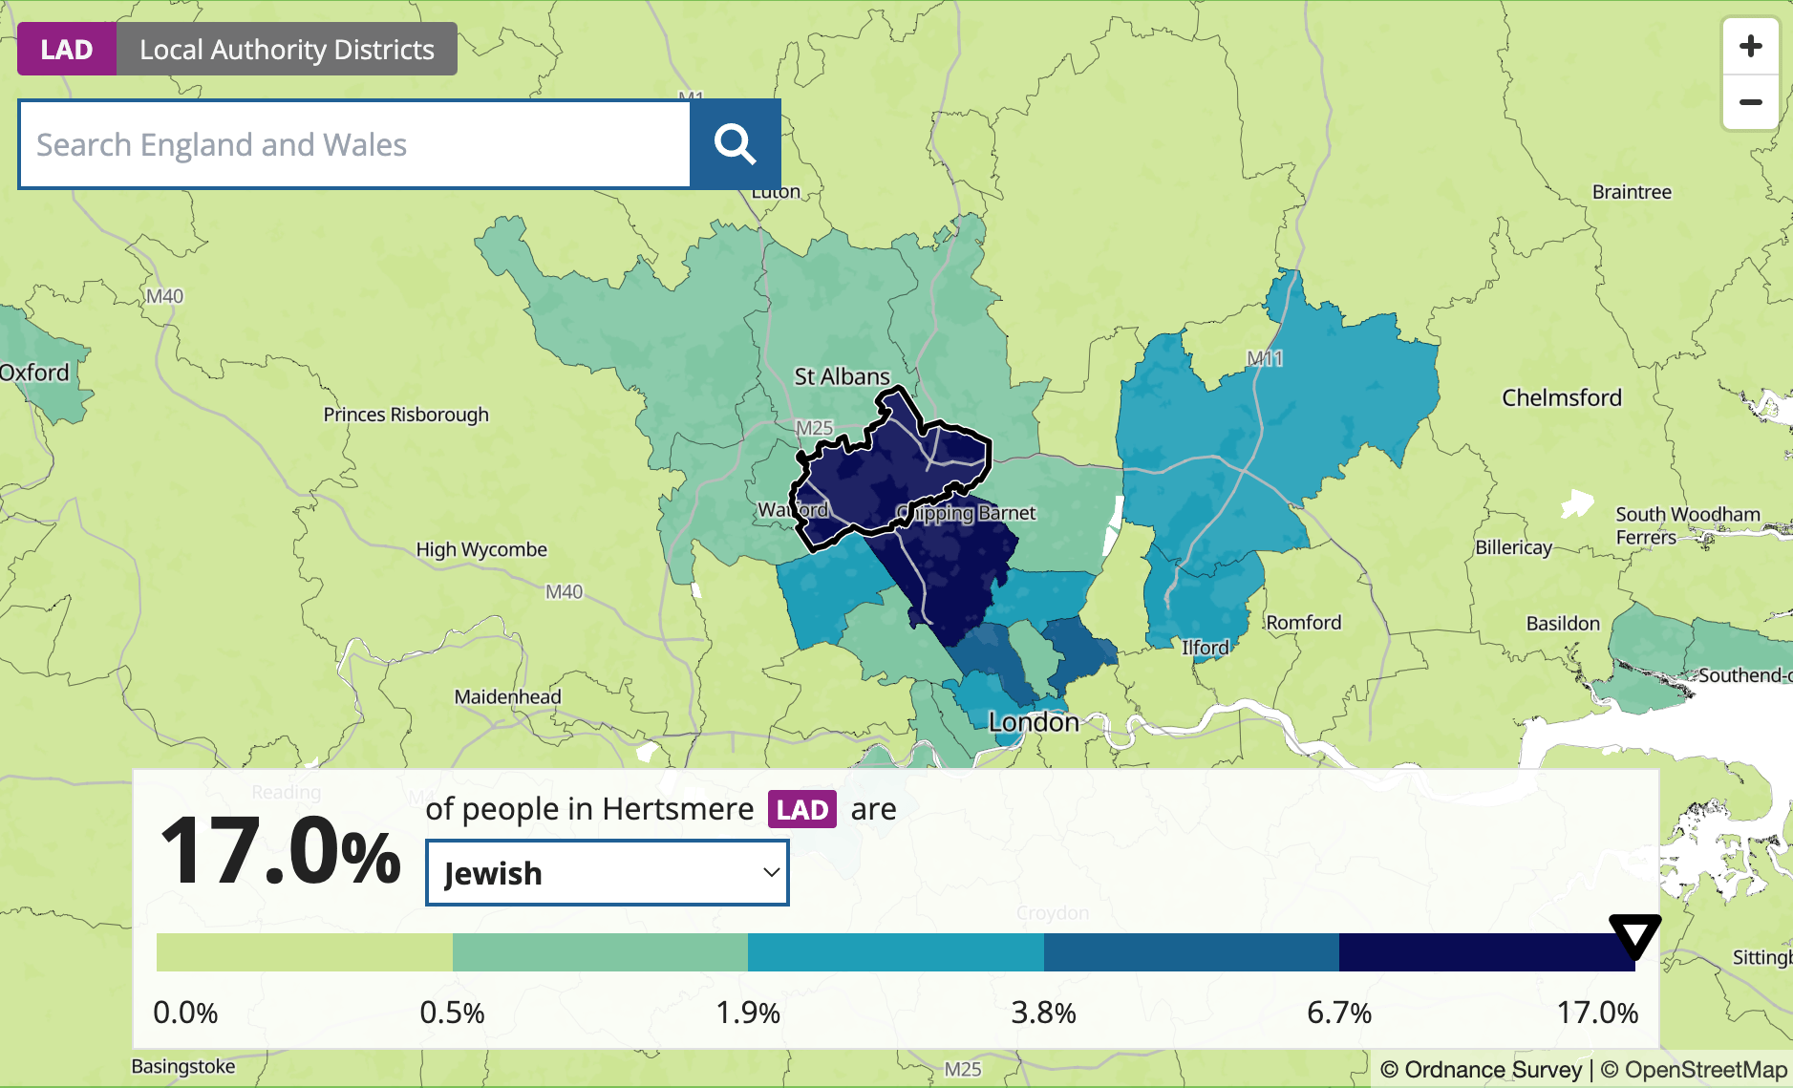Screen dimensions: 1793x1088
Task: Click the minus icon to zoom out
Action: [x=1751, y=102]
